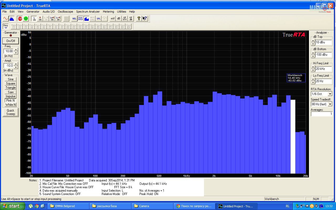The image size is (336, 210).
Task: Switch units with the mV icon
Action: tap(112, 19)
